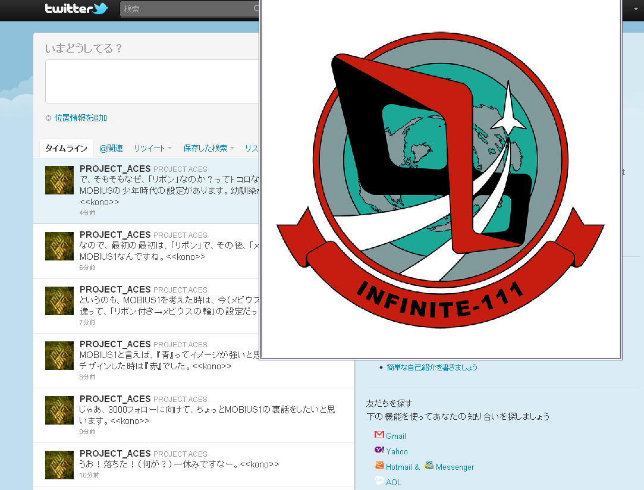Switch to the @関連 tab

[x=111, y=148]
